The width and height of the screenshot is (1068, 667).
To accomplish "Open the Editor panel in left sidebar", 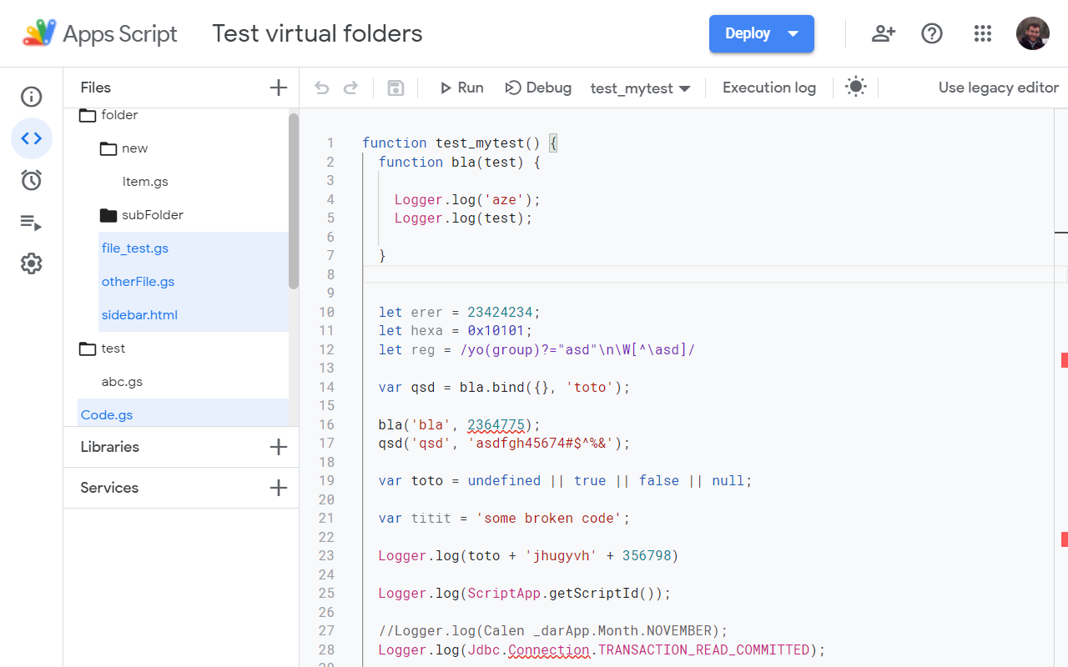I will (x=31, y=138).
